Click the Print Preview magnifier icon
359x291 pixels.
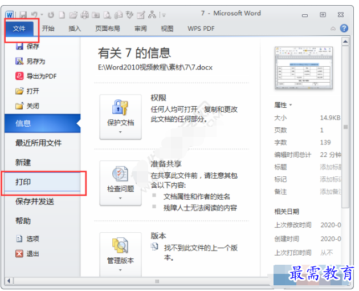[107, 15]
